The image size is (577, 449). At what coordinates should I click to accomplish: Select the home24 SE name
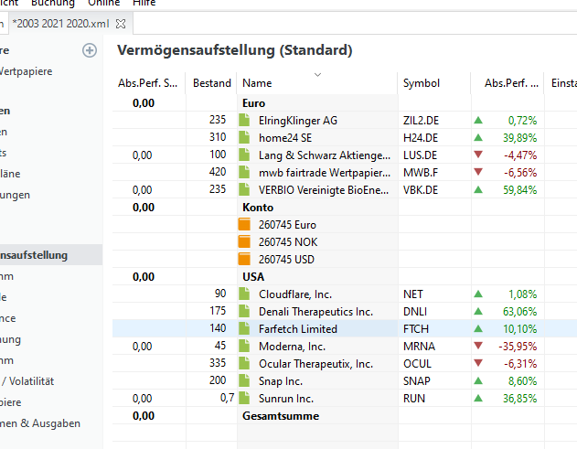coord(285,138)
